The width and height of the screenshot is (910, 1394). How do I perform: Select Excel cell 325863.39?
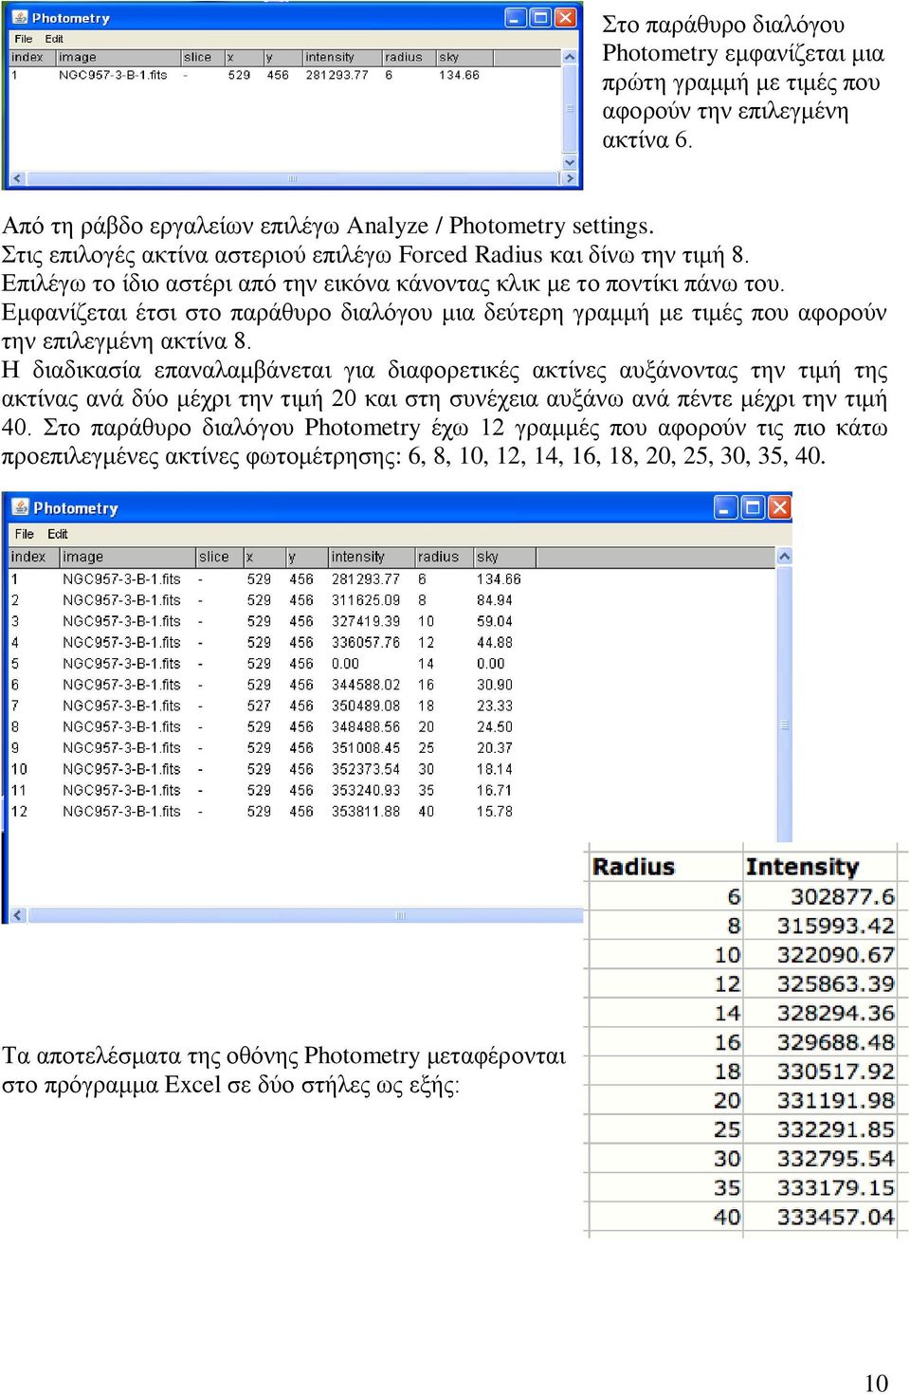820,984
